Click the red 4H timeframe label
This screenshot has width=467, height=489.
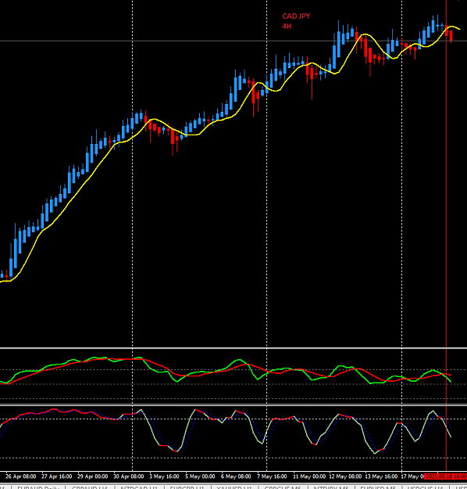click(x=287, y=26)
